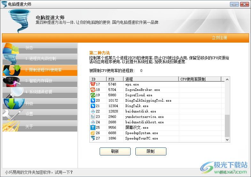The height and width of the screenshot is (177, 251).
Task: Click the WPS icon in row 17
Action: (93, 84)
